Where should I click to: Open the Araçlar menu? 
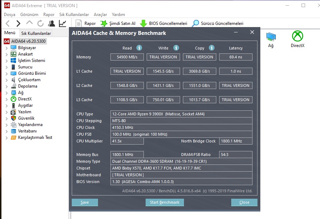100,15
